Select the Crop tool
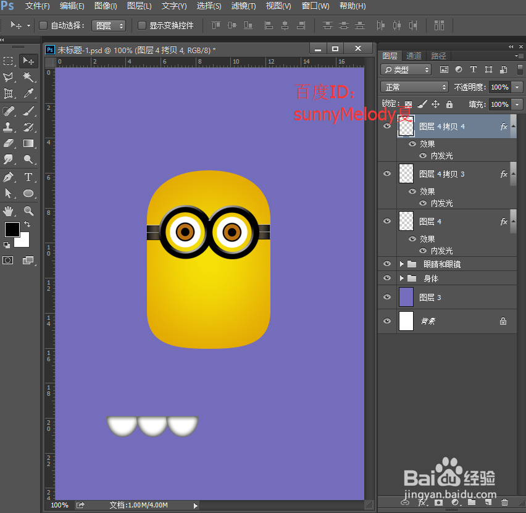526x513 pixels. click(x=8, y=94)
